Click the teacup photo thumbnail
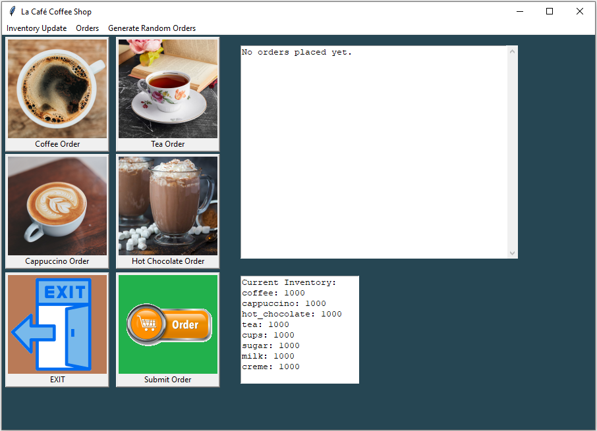Image resolution: width=597 pixels, height=431 pixels. (x=167, y=89)
